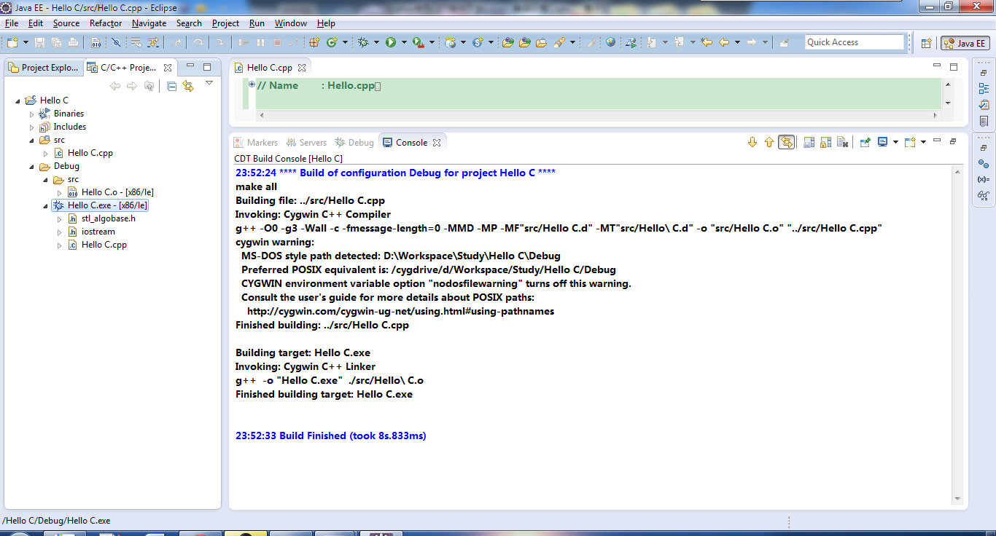Click the Open Web Browser globe icon
Screen dimensions: 996x536
tap(611, 43)
